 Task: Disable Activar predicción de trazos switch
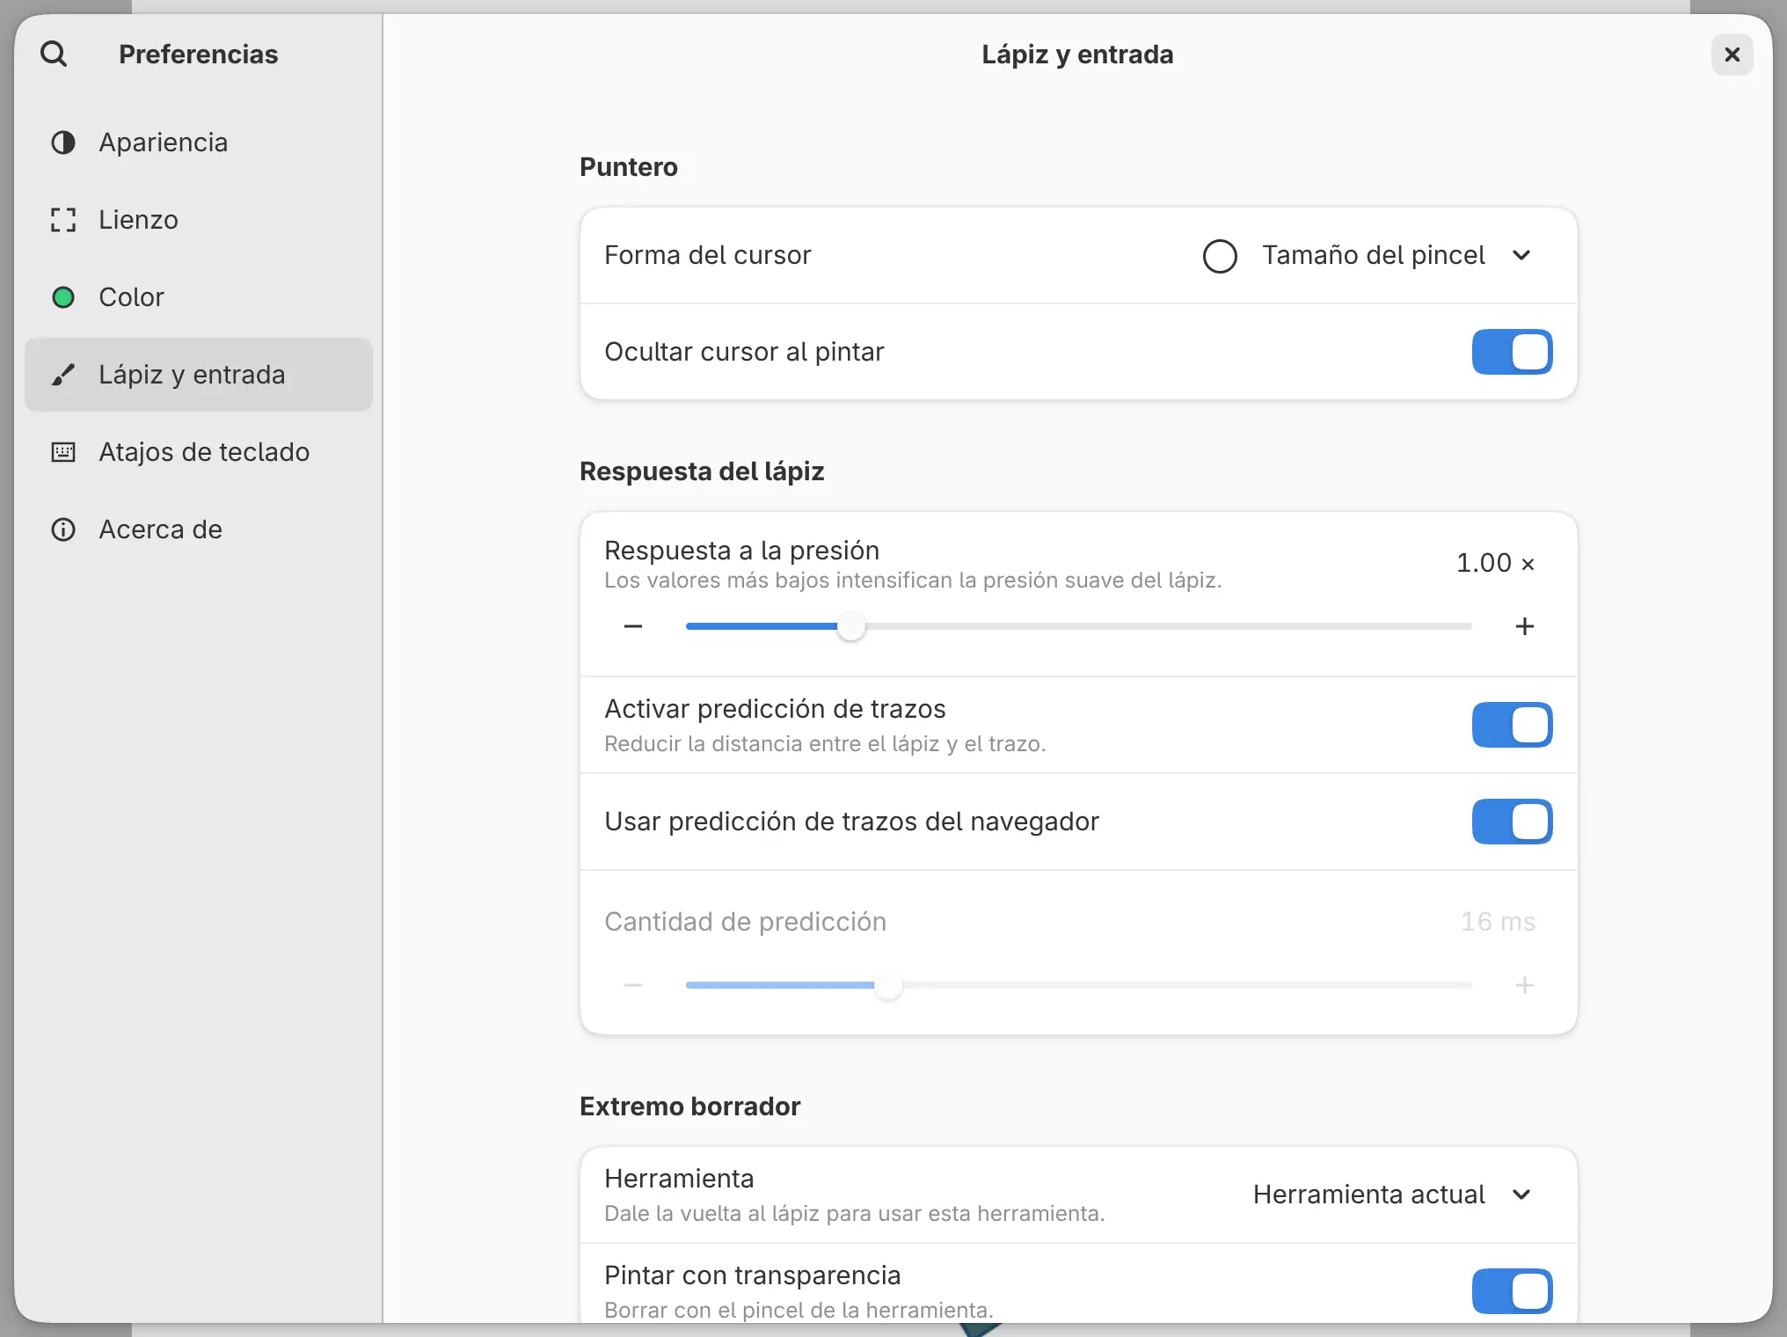click(1513, 725)
